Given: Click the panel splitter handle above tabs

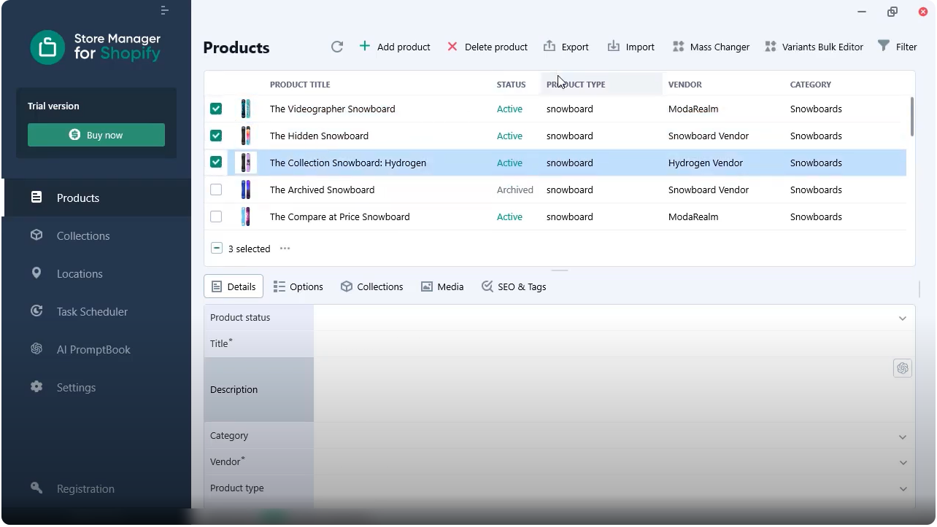Looking at the screenshot, I should (560, 270).
